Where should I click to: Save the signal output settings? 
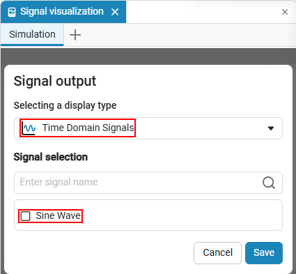[x=264, y=253]
